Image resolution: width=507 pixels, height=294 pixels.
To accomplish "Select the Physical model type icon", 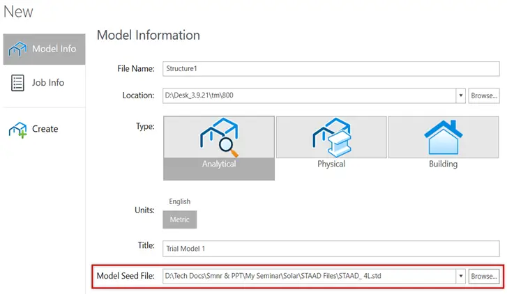I will pos(331,137).
